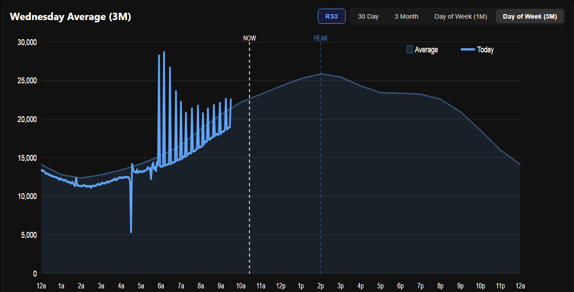Click the 6a x-axis label
The height and width of the screenshot is (292, 574).
point(161,286)
